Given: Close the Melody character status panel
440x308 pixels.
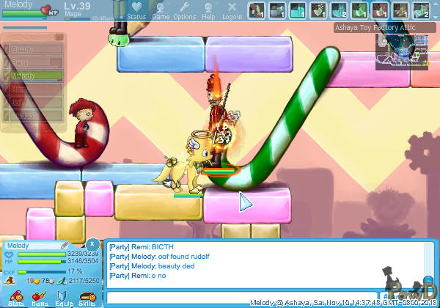Looking at the screenshot, I should click(x=92, y=243).
